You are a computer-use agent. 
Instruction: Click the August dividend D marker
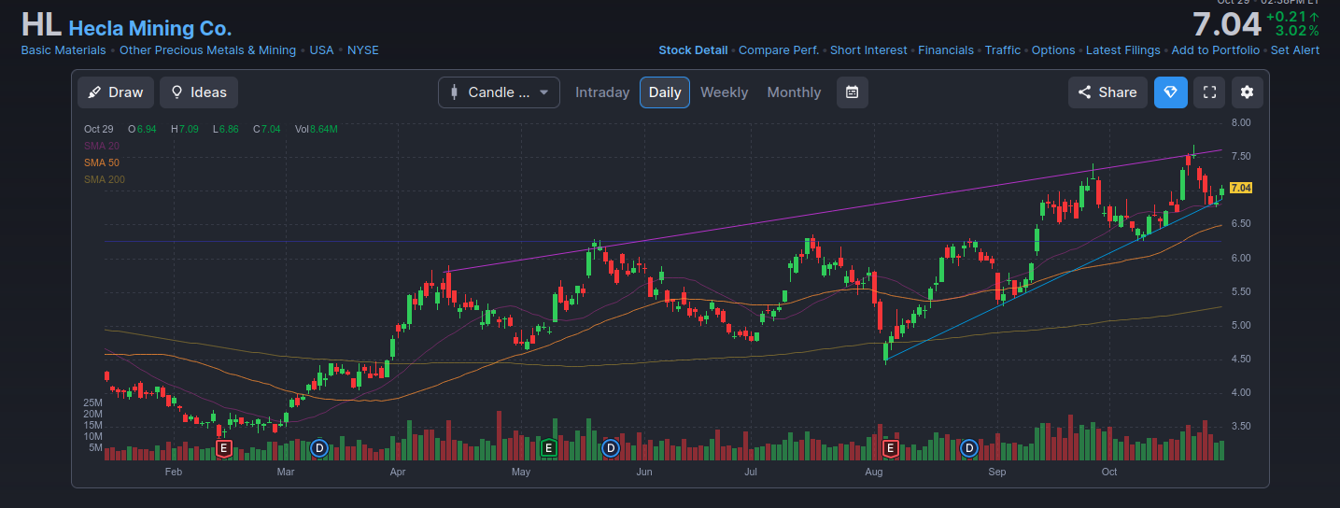(x=969, y=448)
